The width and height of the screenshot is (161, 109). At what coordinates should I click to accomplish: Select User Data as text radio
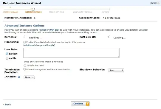click(7, 54)
